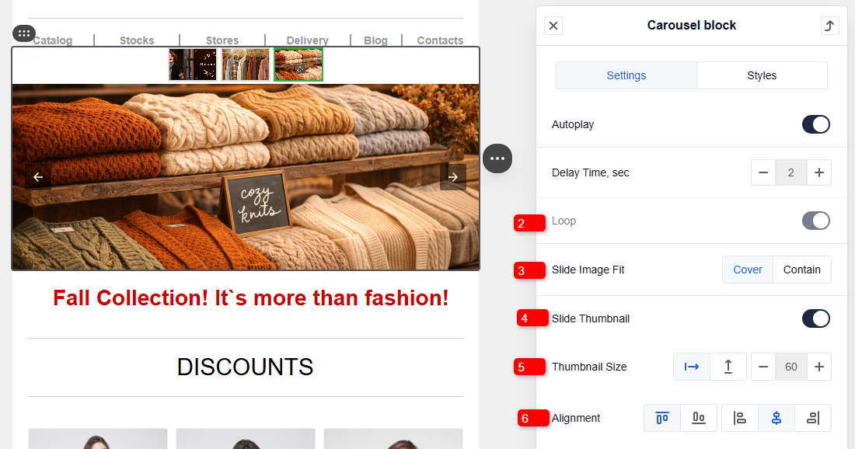Align thumbnails to the center
This screenshot has width=855, height=449.
(776, 418)
